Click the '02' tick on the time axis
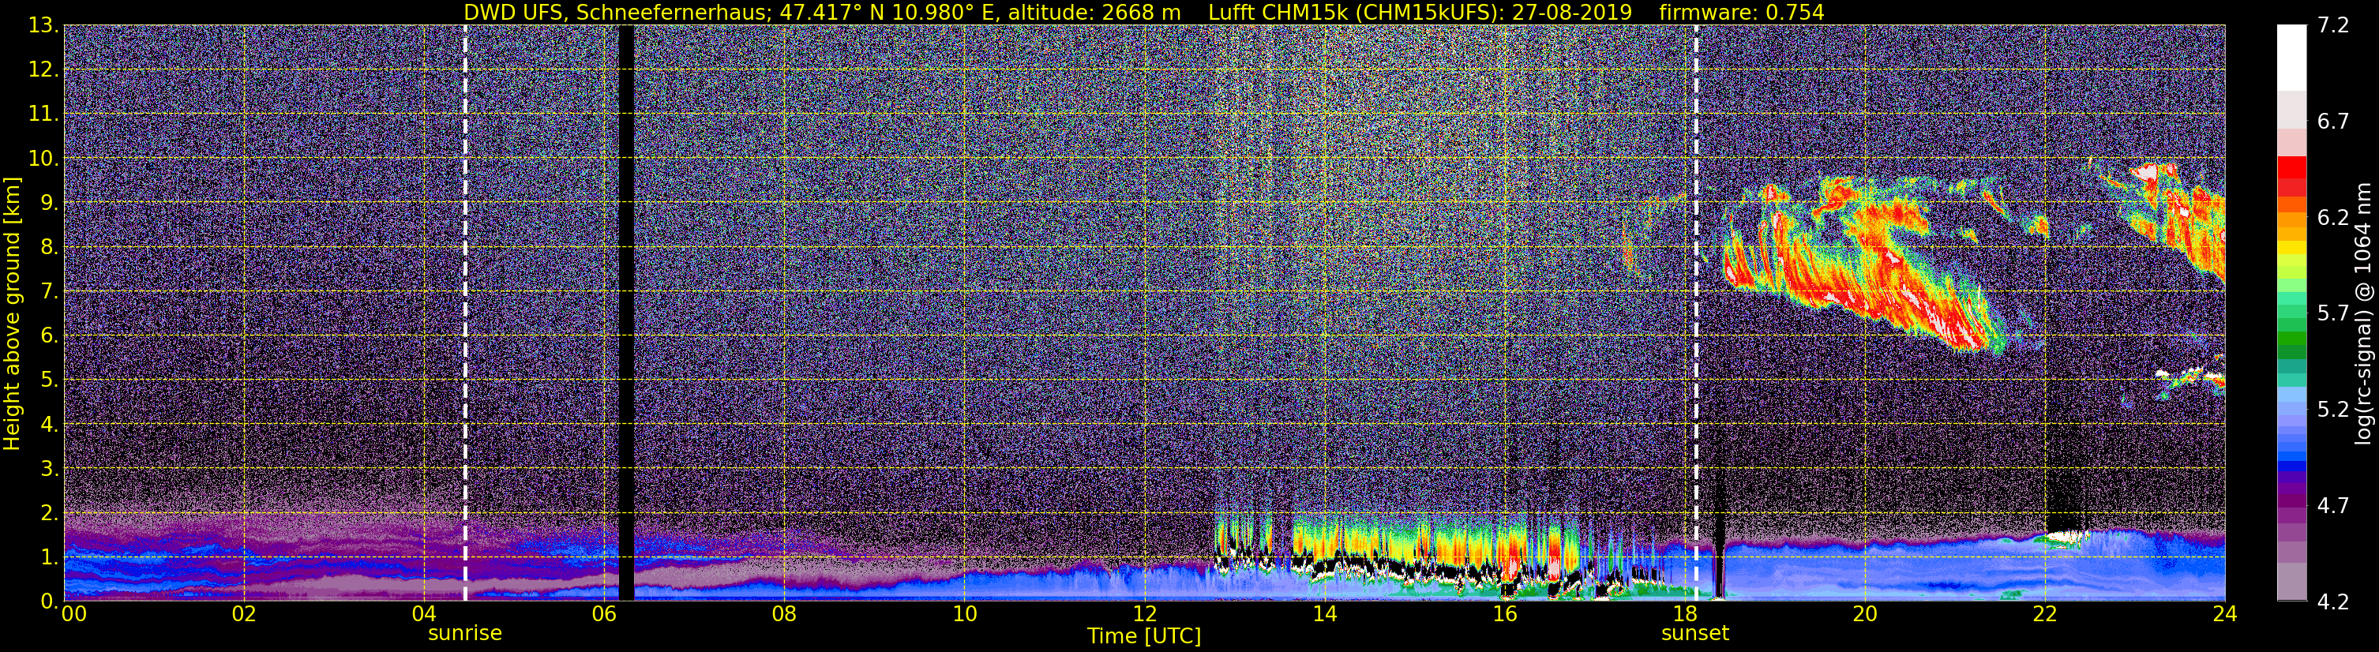The width and height of the screenshot is (2379, 652). [243, 614]
